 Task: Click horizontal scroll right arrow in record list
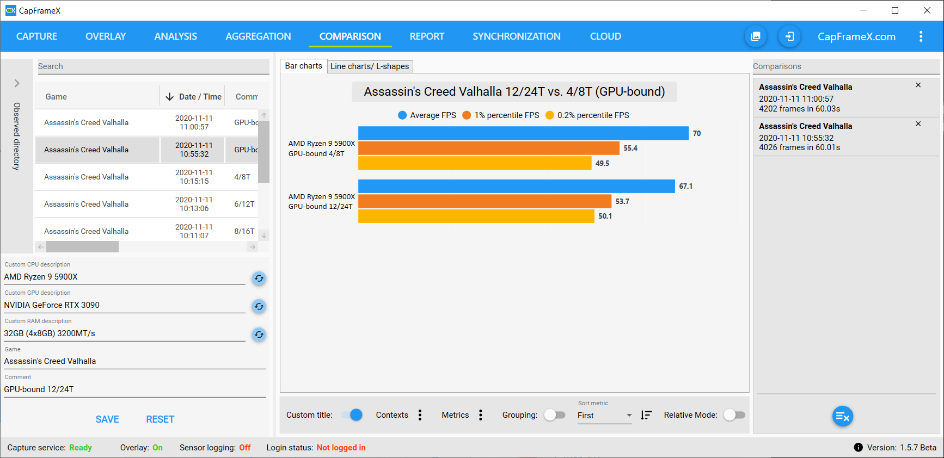[x=252, y=247]
